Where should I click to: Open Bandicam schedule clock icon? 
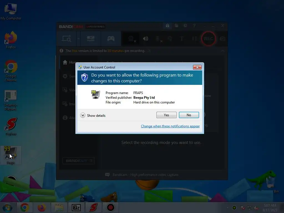[x=185, y=26]
